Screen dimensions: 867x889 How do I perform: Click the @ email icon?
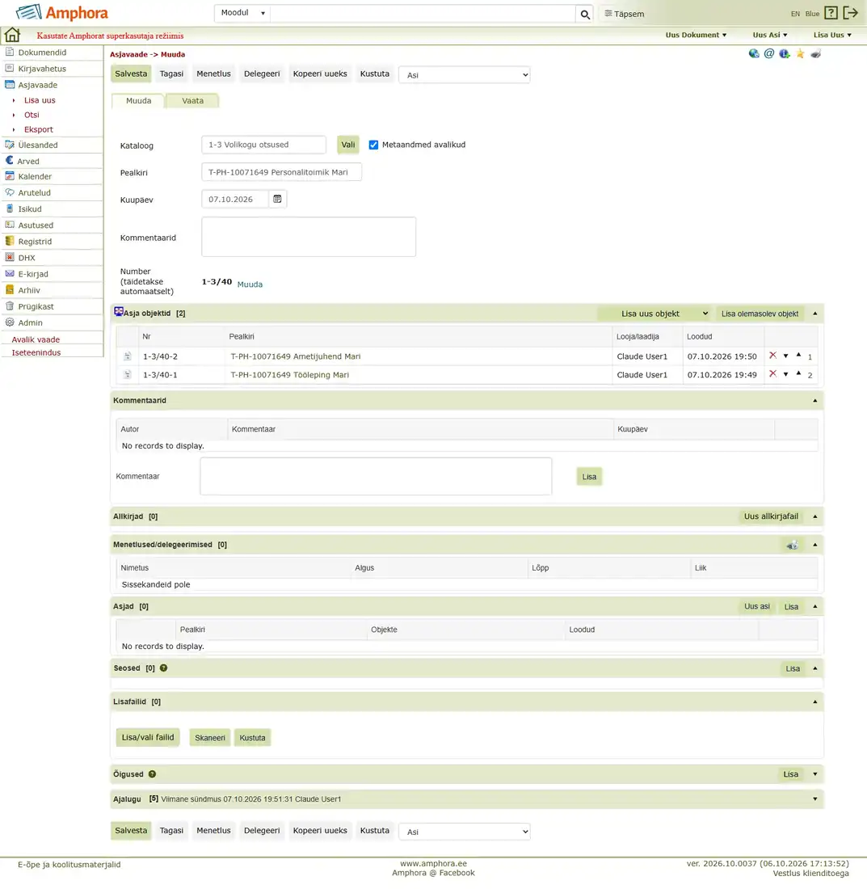click(769, 54)
